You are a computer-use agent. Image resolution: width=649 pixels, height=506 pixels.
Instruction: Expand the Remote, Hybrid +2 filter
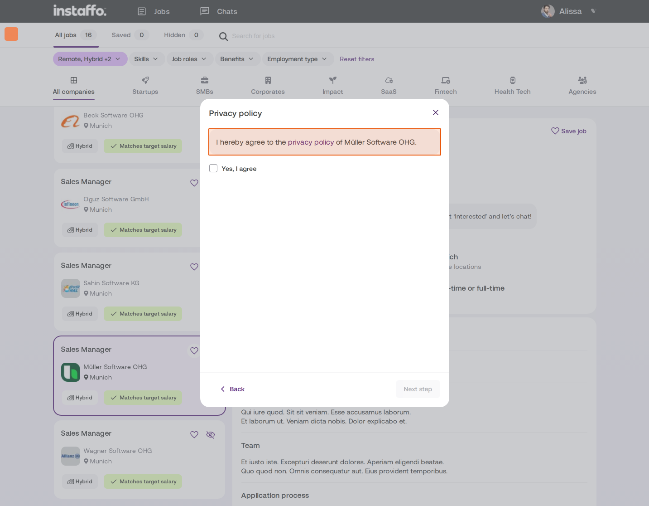(90, 59)
